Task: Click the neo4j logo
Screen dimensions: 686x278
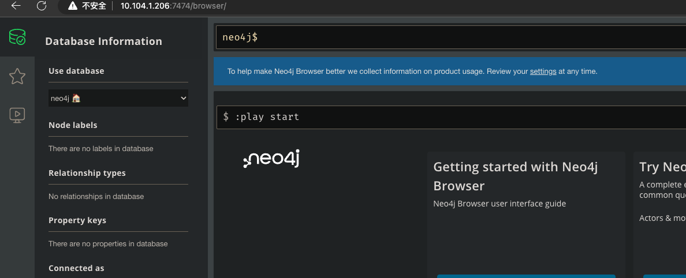Action: pos(271,159)
